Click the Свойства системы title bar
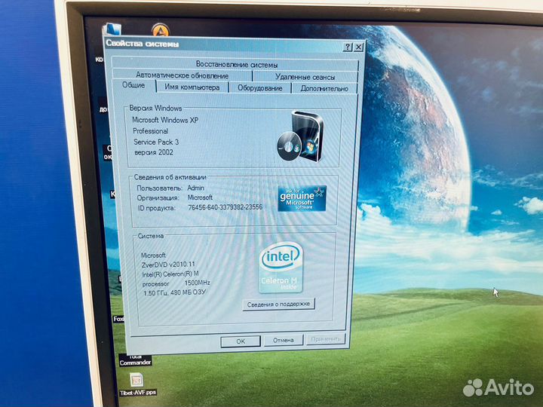This screenshot has width=543, height=407. [223, 45]
